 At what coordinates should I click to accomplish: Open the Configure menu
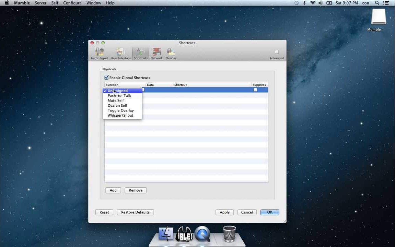[72, 3]
